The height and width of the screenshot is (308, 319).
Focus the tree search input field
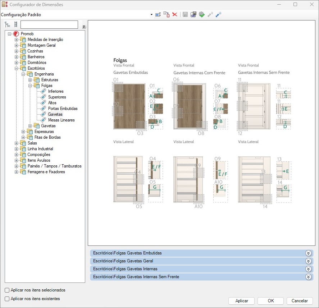click(49, 24)
